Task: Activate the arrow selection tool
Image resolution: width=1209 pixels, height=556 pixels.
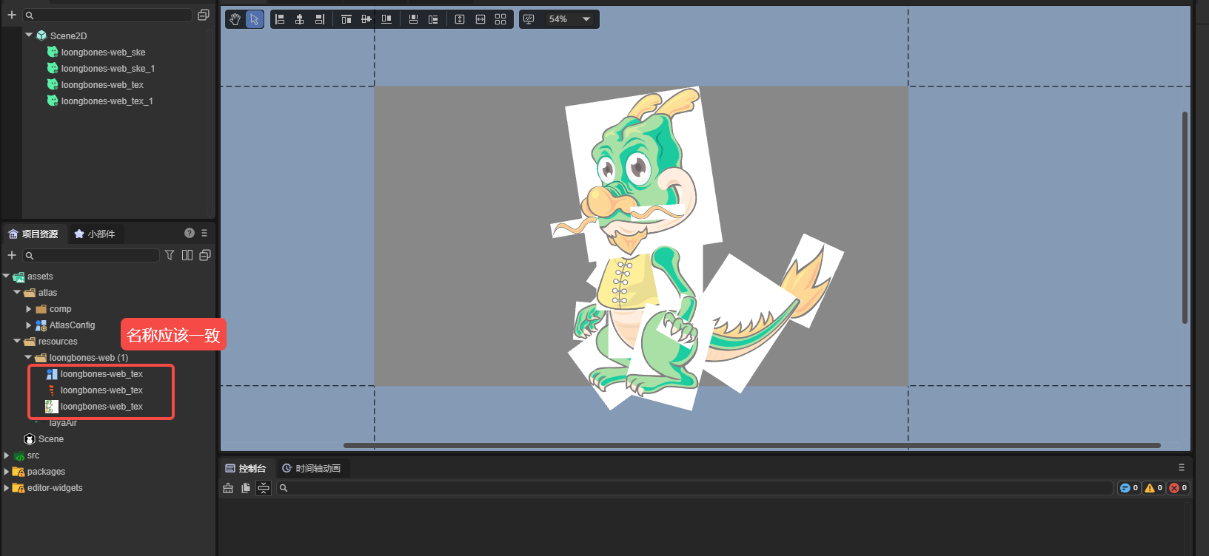Action: [x=254, y=19]
